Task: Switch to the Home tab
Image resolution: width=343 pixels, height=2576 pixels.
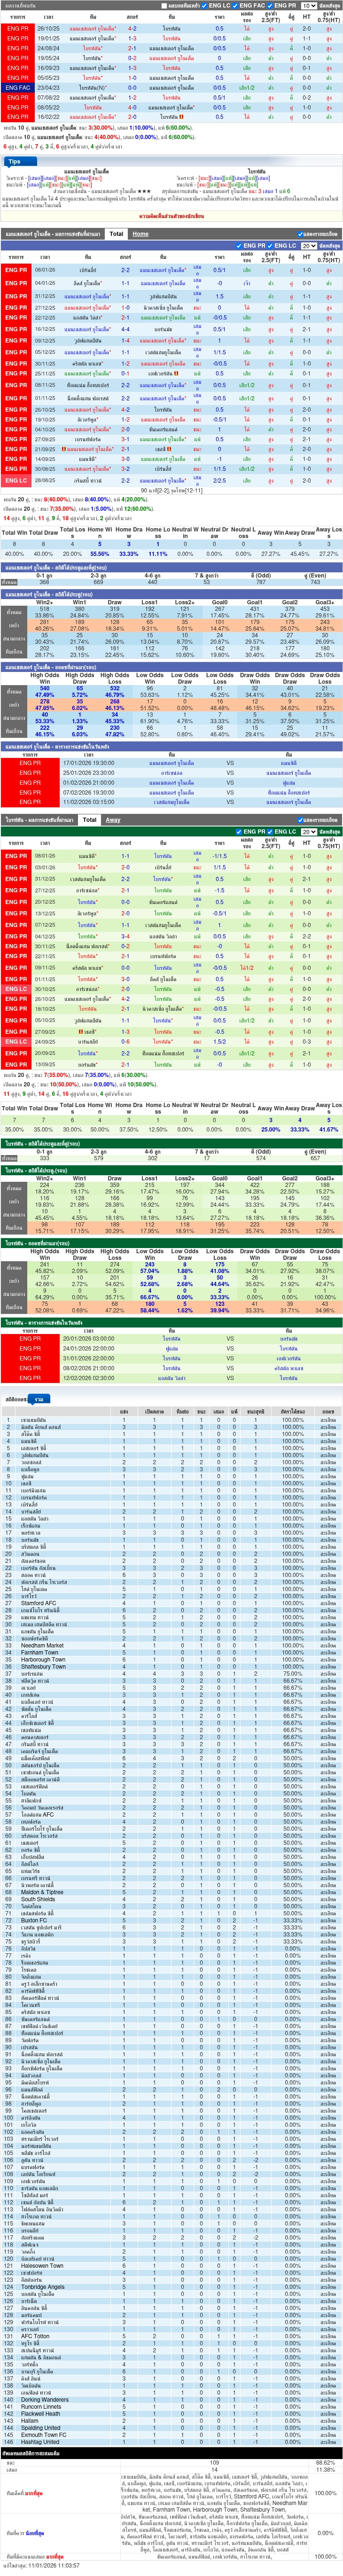Action: pos(141,234)
